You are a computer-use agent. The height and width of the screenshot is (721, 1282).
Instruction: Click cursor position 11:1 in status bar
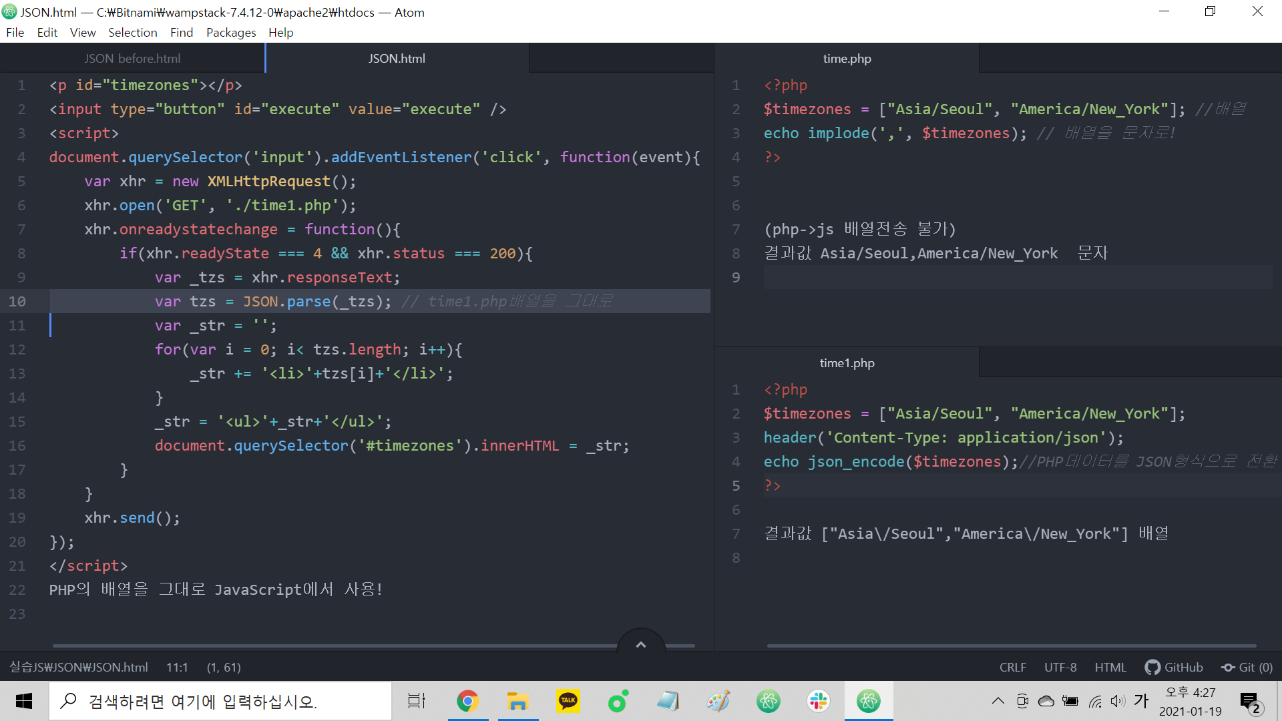tap(177, 667)
